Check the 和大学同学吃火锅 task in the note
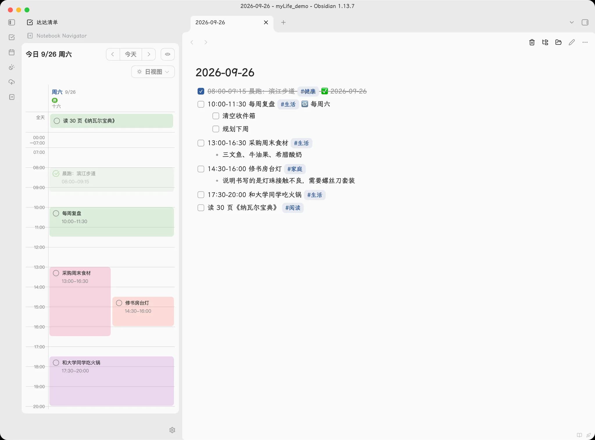 [x=201, y=195]
